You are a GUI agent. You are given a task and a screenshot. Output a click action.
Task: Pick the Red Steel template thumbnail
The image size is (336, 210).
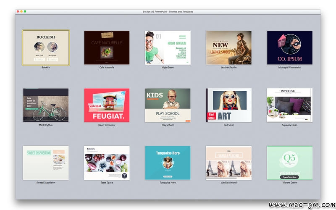(x=228, y=105)
